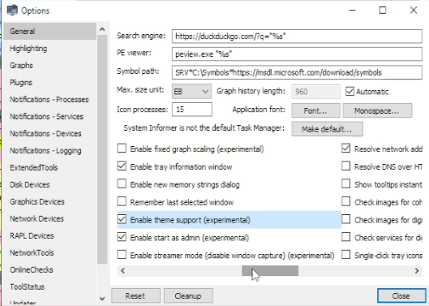Click sidebar scroll down arrow
The image size is (429, 306).
tap(102, 299)
